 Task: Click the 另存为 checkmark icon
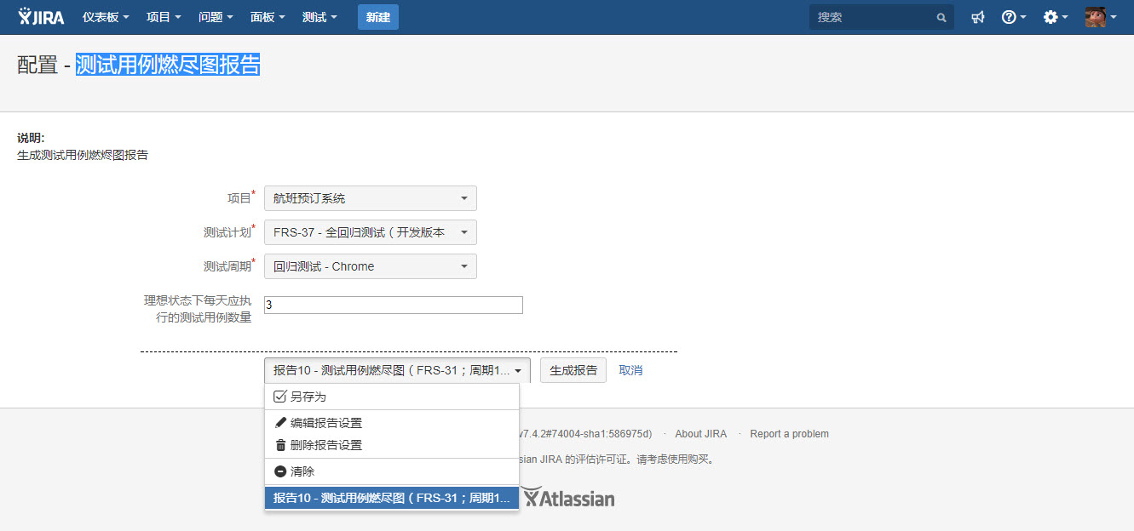[280, 397]
